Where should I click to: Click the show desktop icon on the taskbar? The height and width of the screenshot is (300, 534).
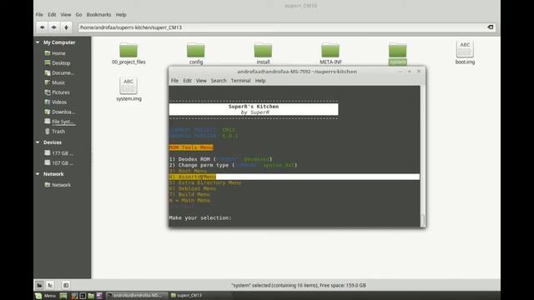[63, 296]
